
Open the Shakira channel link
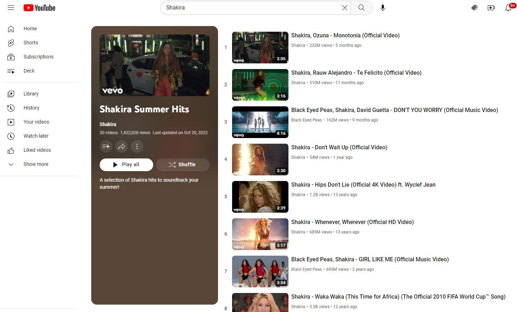108,124
